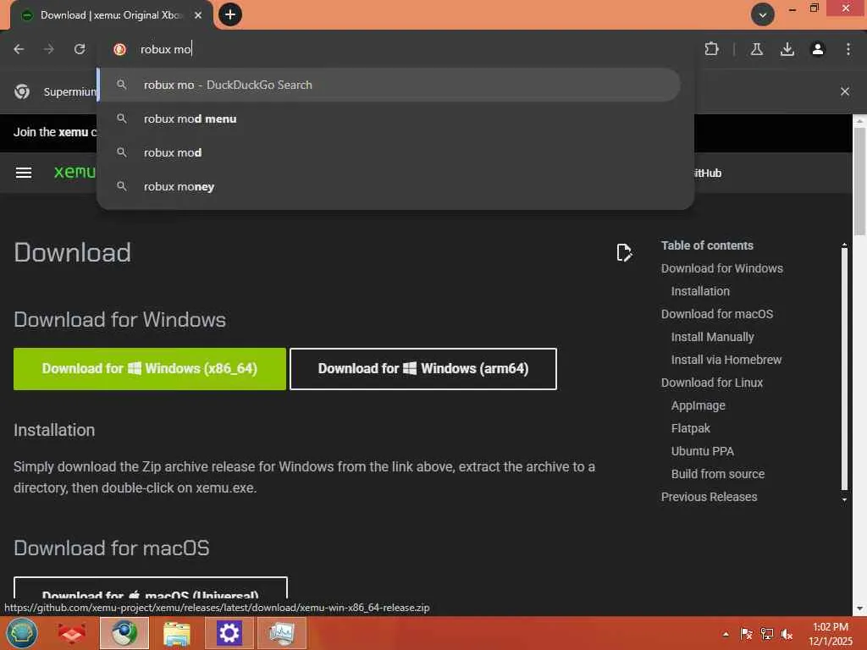Viewport: 867px width, 650px height.
Task: Click the DuckDuckGo icon in the address bar
Action: [119, 49]
